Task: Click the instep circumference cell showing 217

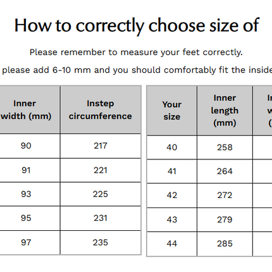Action: click(101, 146)
